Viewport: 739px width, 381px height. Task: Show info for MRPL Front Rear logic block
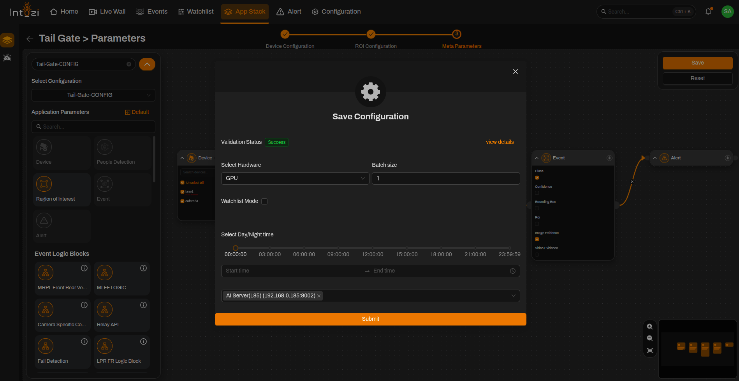click(84, 268)
